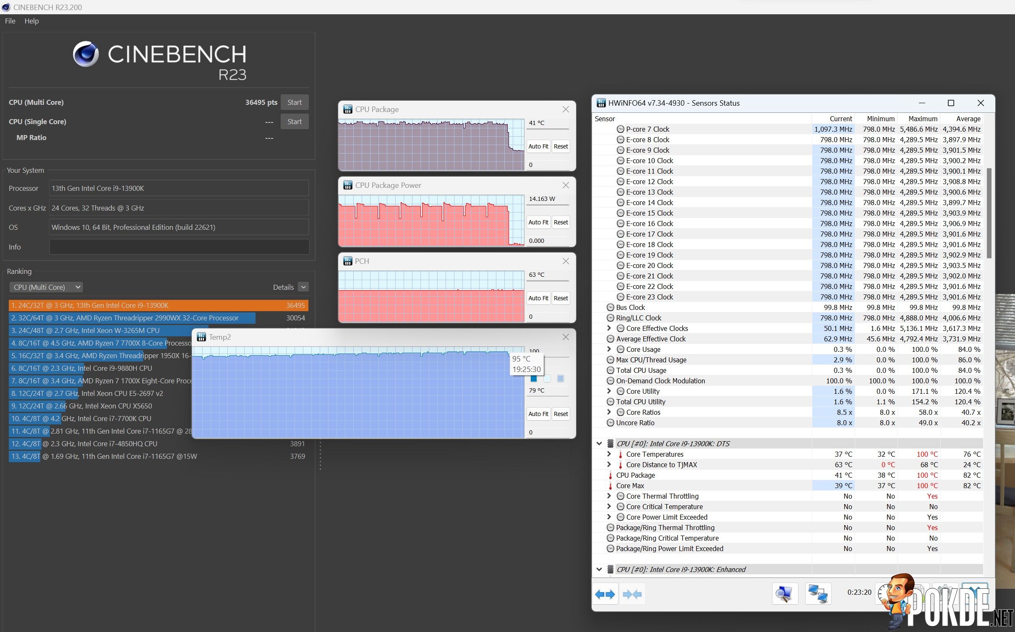Click Auto Fit in PCH graph
Screen dimensions: 1015x632
click(538, 298)
